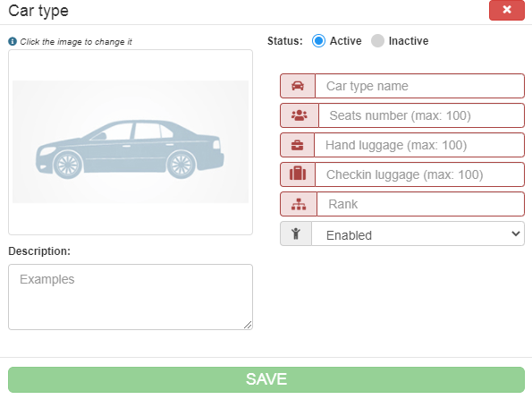Click the child icon beside Enabled dropdown
Viewport: 532px width, 399px height.
click(x=296, y=233)
